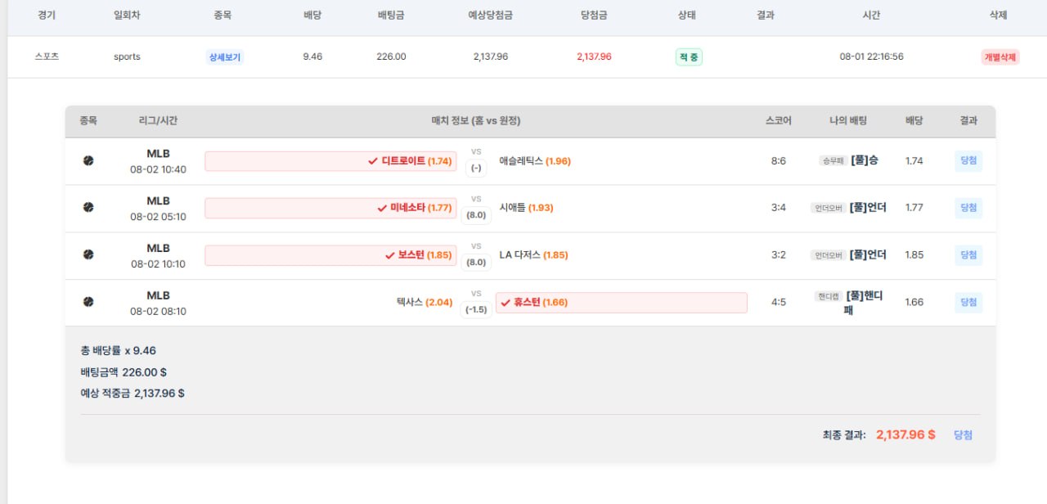The width and height of the screenshot is (1047, 504).
Task: Click the 승무패 bet type tag
Action: (832, 161)
